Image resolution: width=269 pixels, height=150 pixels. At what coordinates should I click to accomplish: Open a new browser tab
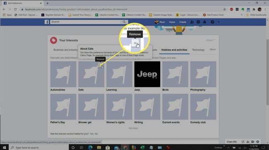tap(48, 3)
